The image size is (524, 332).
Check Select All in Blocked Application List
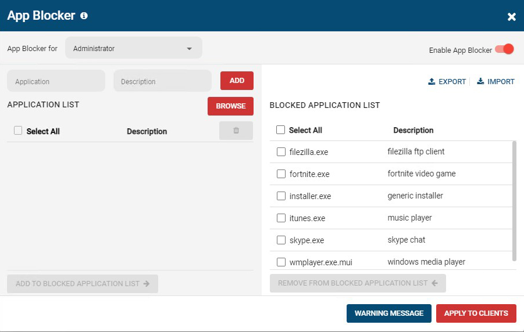point(280,130)
